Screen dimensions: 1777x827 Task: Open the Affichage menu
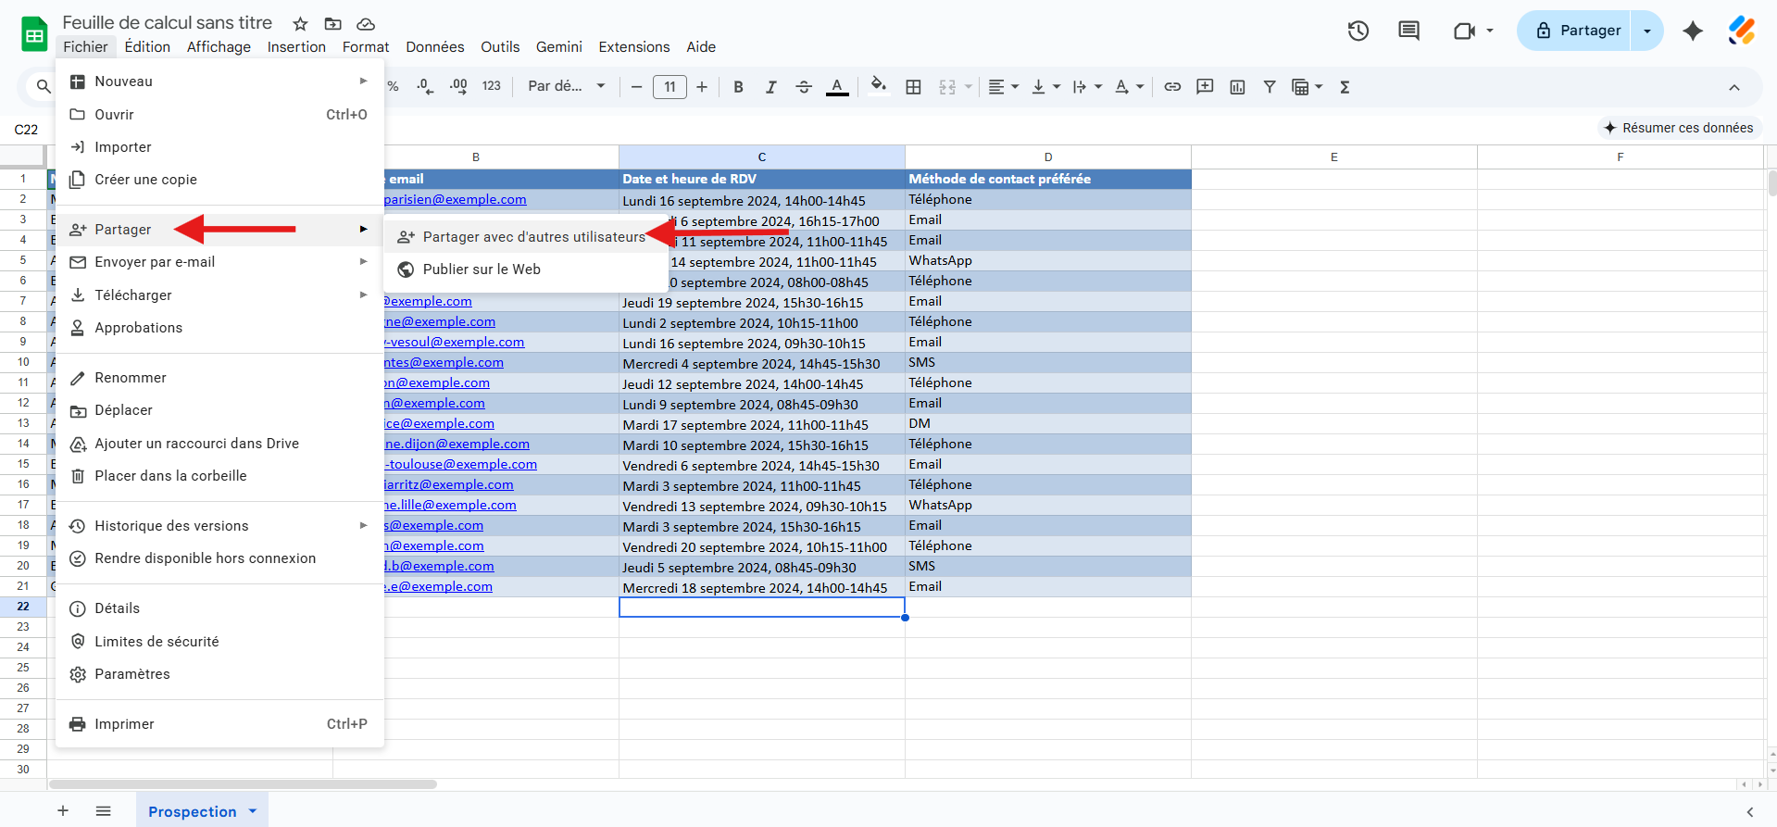[219, 47]
